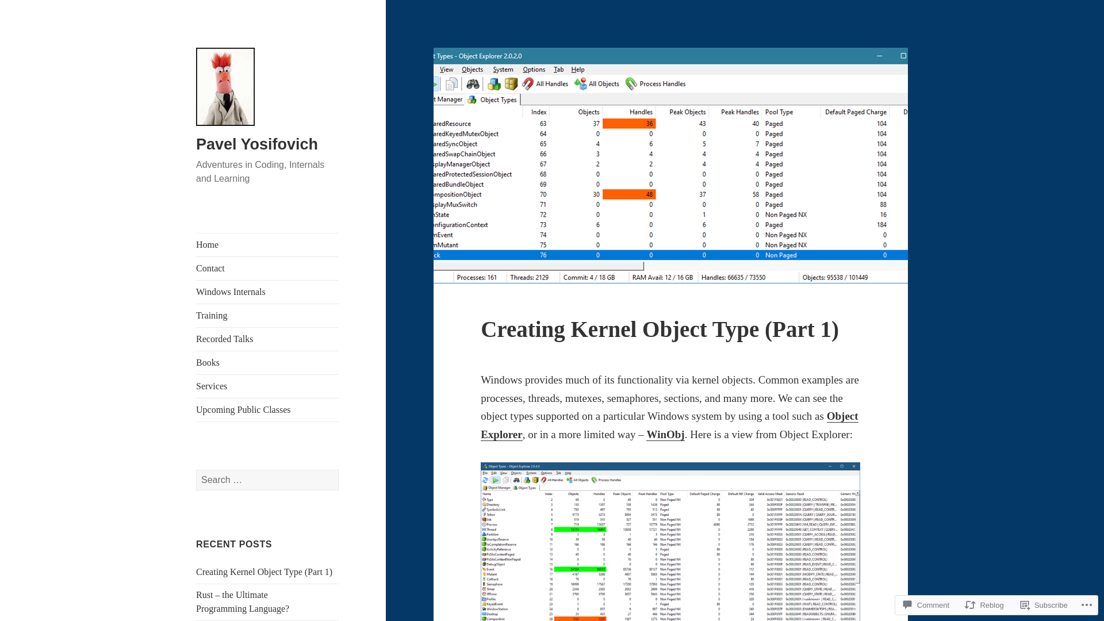Click the Beaker muppet avatar image
This screenshot has height=621, width=1104.
tap(225, 87)
